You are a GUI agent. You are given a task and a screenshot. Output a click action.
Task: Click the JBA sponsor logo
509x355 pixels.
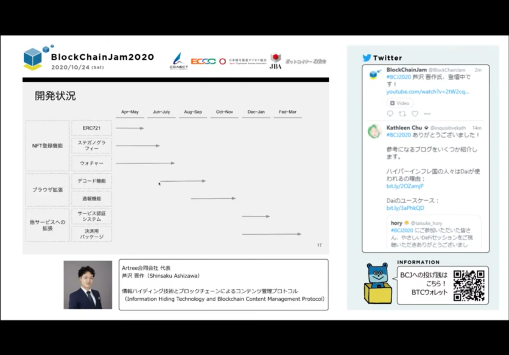(x=276, y=61)
